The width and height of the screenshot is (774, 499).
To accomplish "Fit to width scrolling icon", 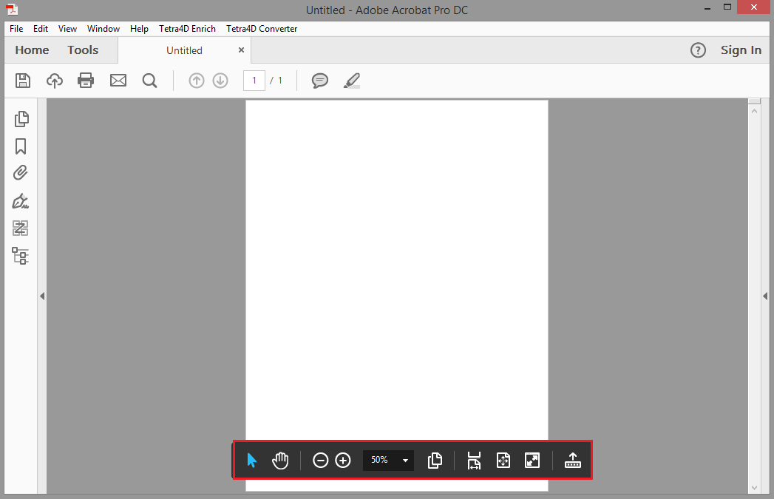I will [x=474, y=461].
